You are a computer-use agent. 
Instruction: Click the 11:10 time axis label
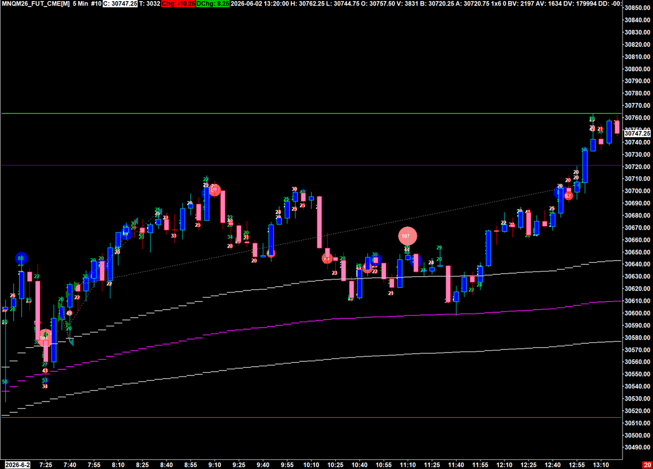408,465
